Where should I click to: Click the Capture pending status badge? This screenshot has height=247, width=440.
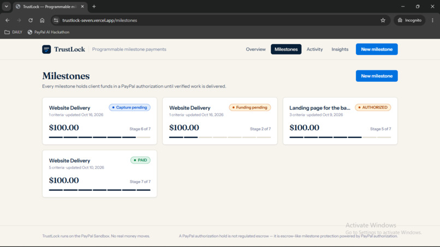[129, 107]
